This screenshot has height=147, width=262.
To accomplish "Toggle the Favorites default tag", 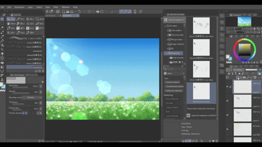I will [x=169, y=103].
